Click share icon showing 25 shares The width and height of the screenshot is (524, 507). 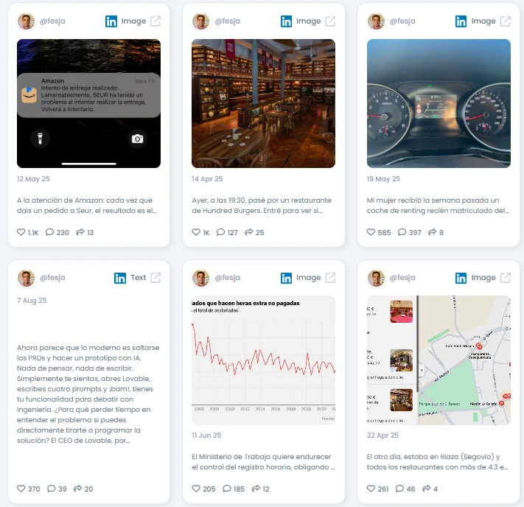point(248,232)
